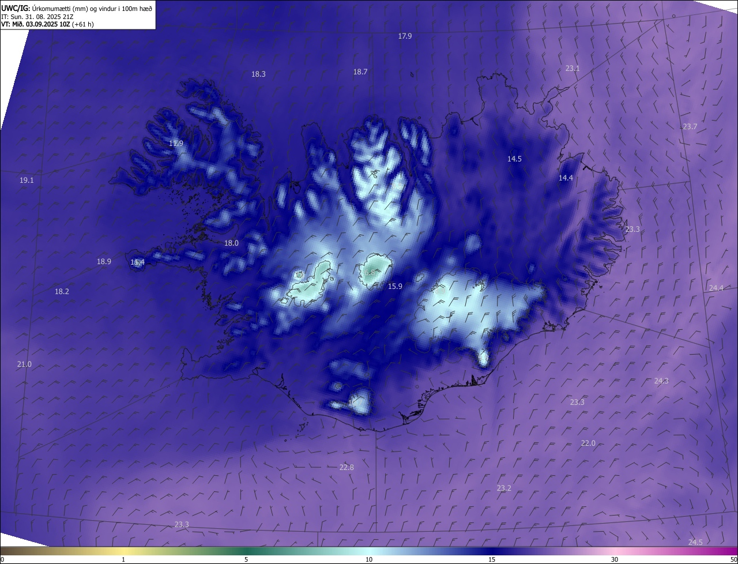Screen dimensions: 738x564
Task: Click the 24.4 value label
Action: [716, 288]
